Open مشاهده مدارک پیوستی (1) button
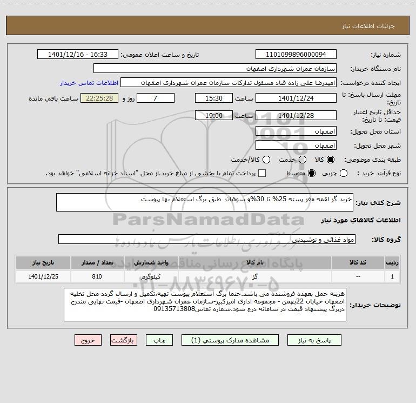 click(230, 340)
